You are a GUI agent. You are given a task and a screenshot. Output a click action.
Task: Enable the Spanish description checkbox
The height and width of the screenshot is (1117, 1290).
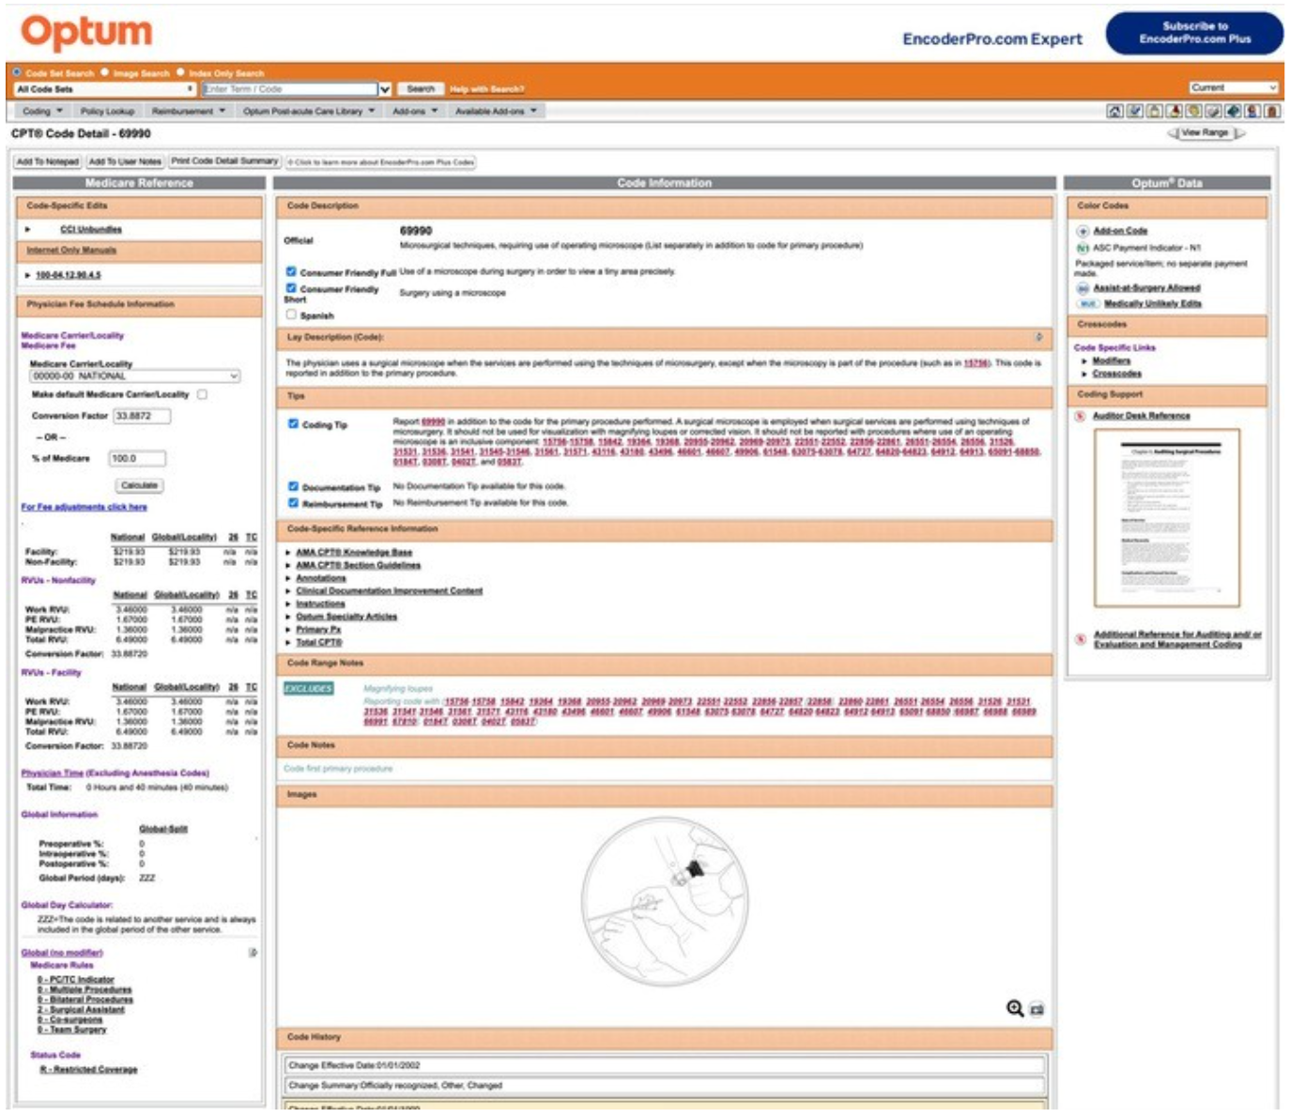(291, 314)
